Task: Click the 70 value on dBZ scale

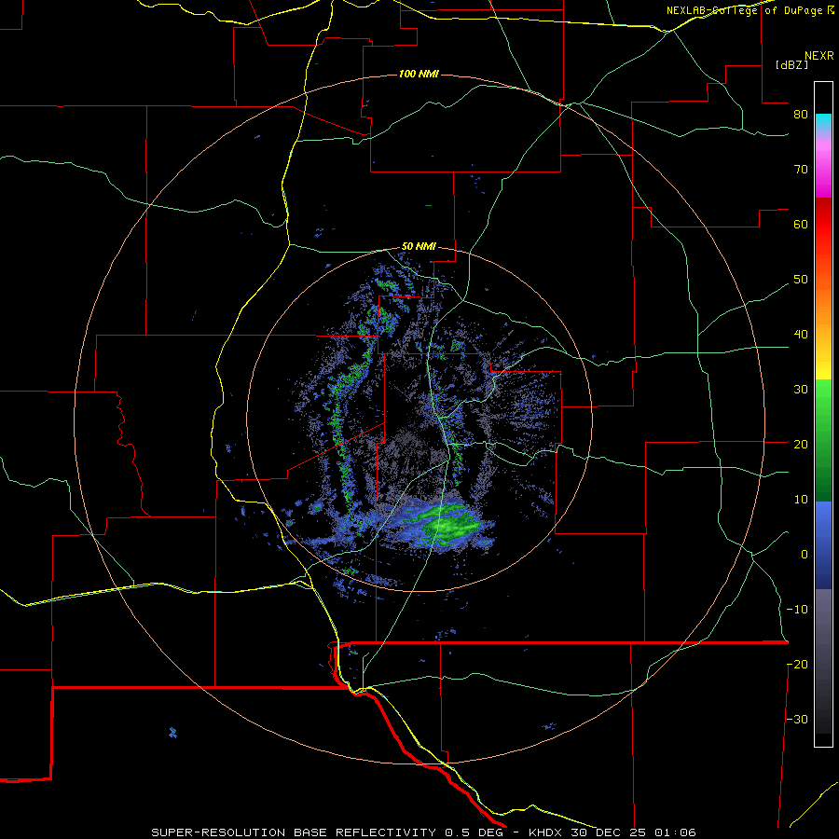Action: (x=801, y=170)
